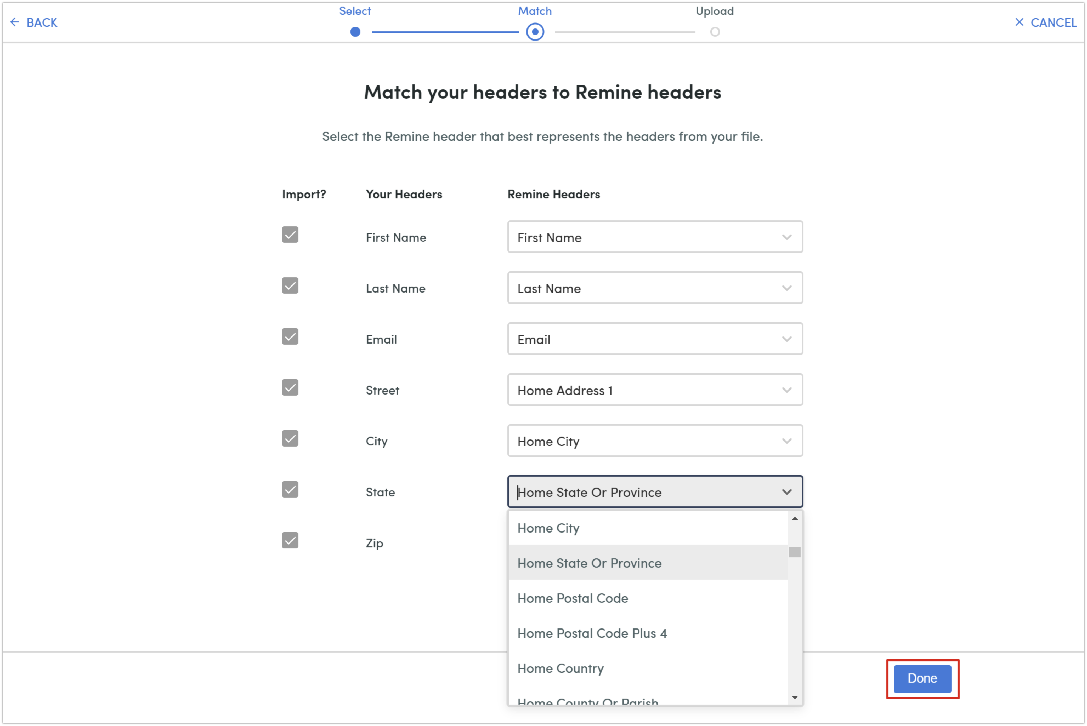Image resolution: width=1087 pixels, height=726 pixels.
Task: Choose Home City in the dropdown list
Action: coord(648,528)
